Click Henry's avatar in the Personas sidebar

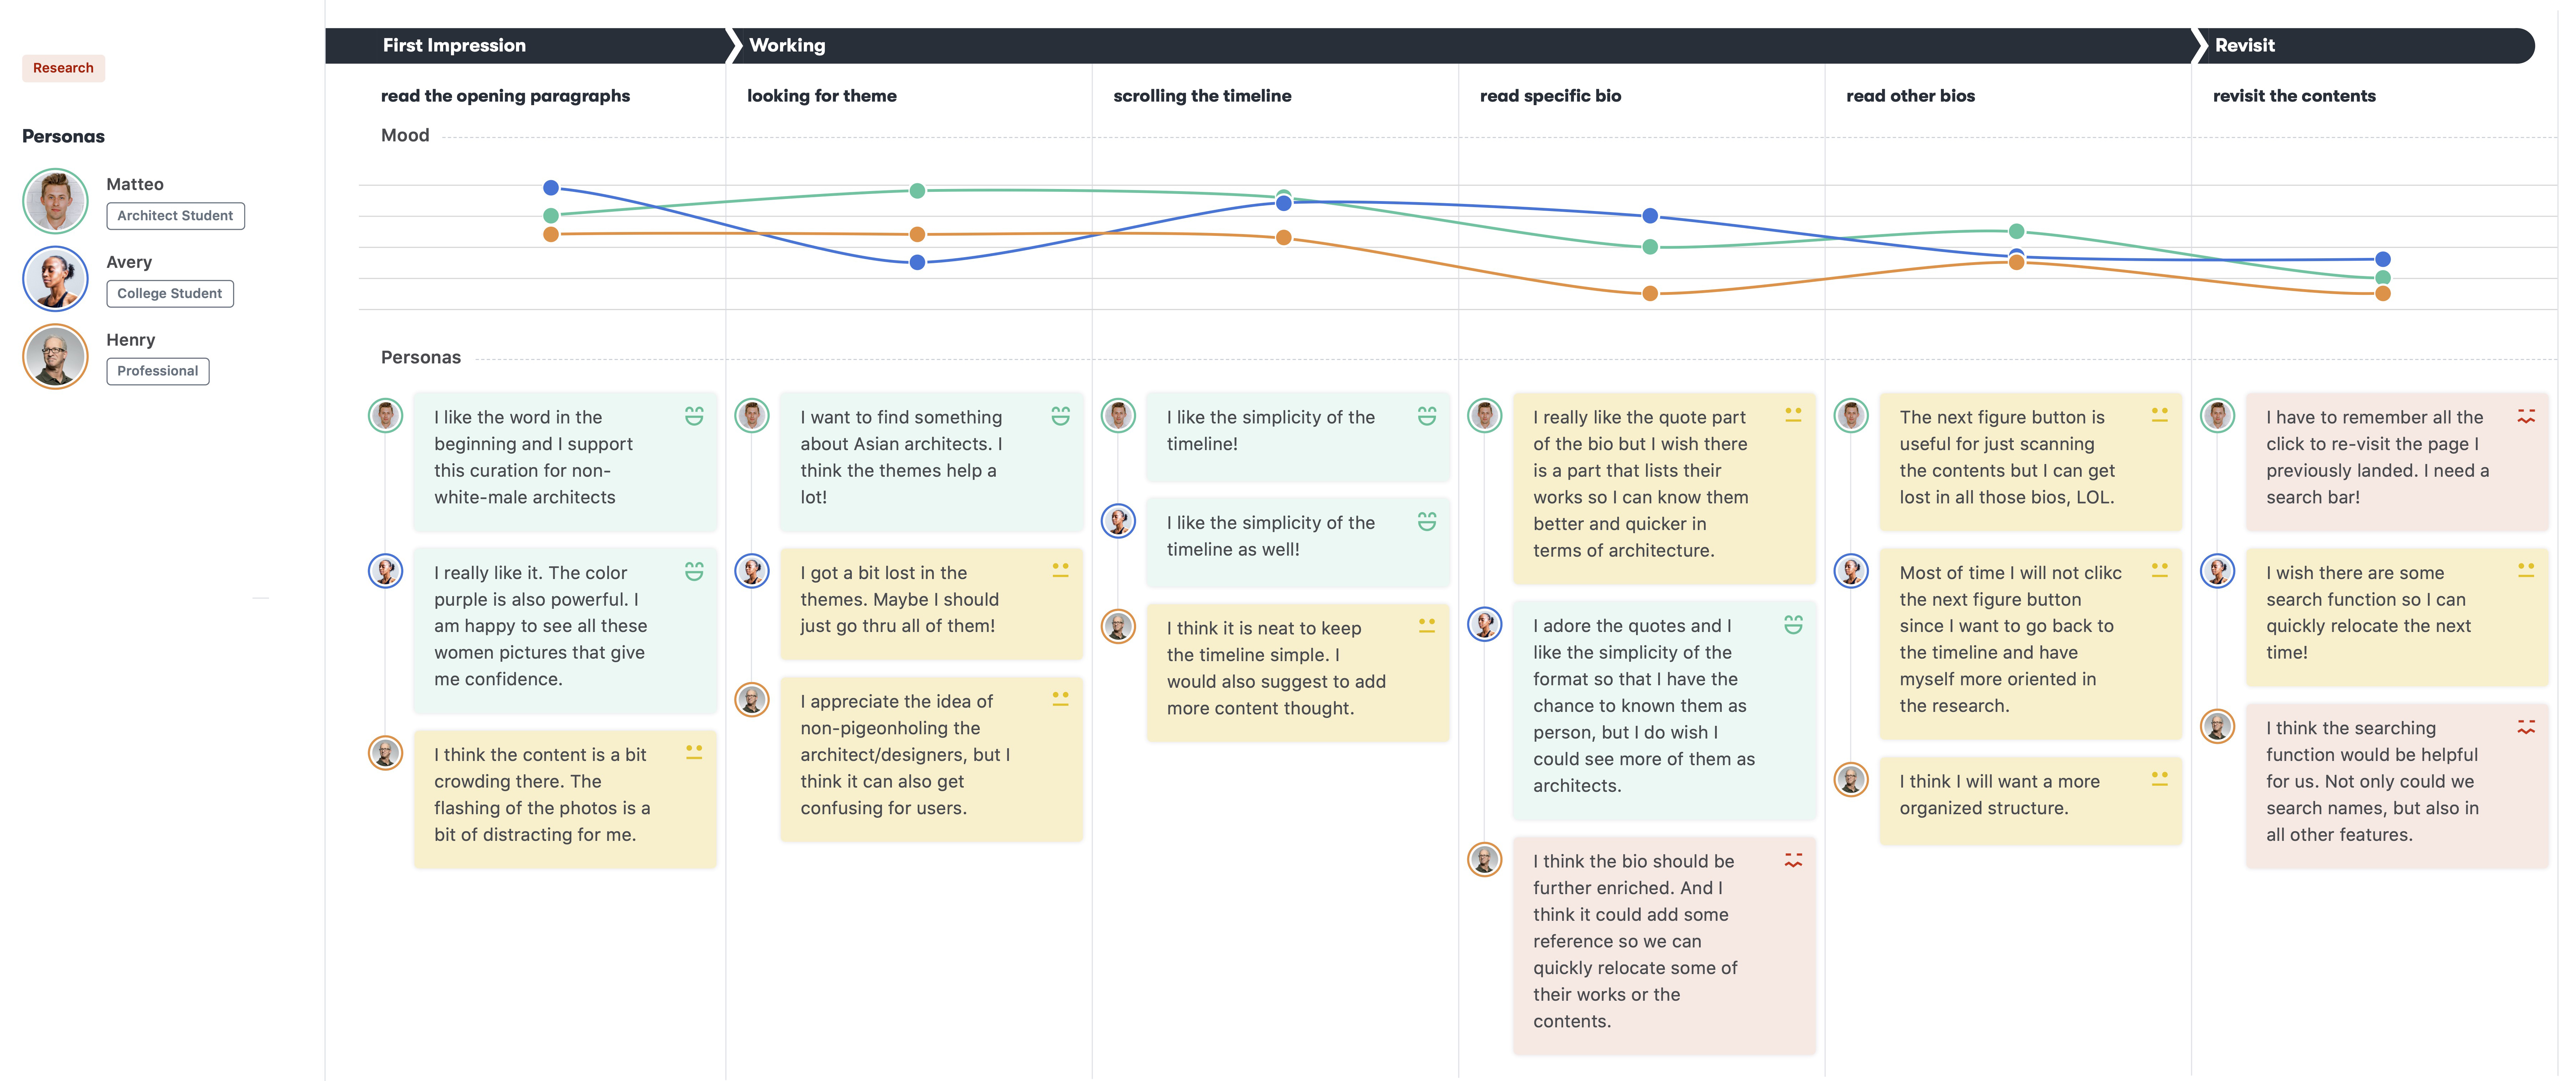point(55,357)
